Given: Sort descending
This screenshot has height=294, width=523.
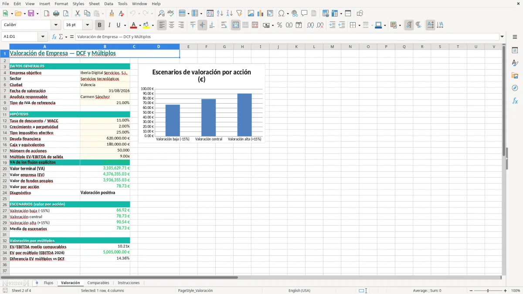Looking at the screenshot, I should click(x=230, y=14).
